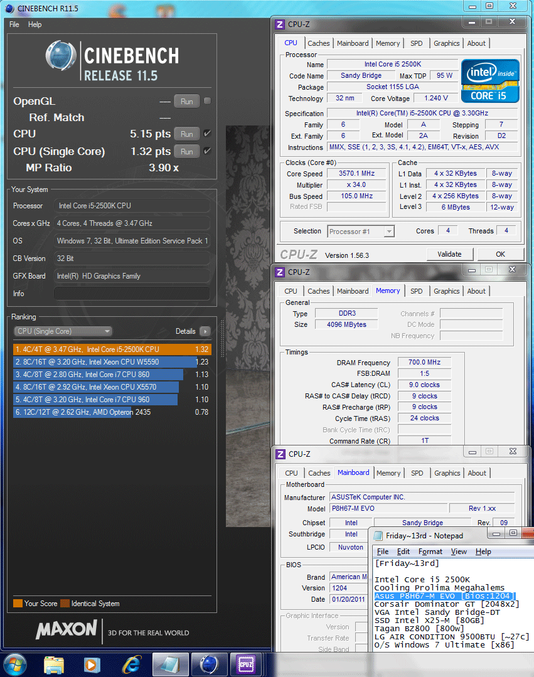The height and width of the screenshot is (677, 534).
Task: Click the Core Speed value 3570.1 MHz
Action: tap(356, 173)
